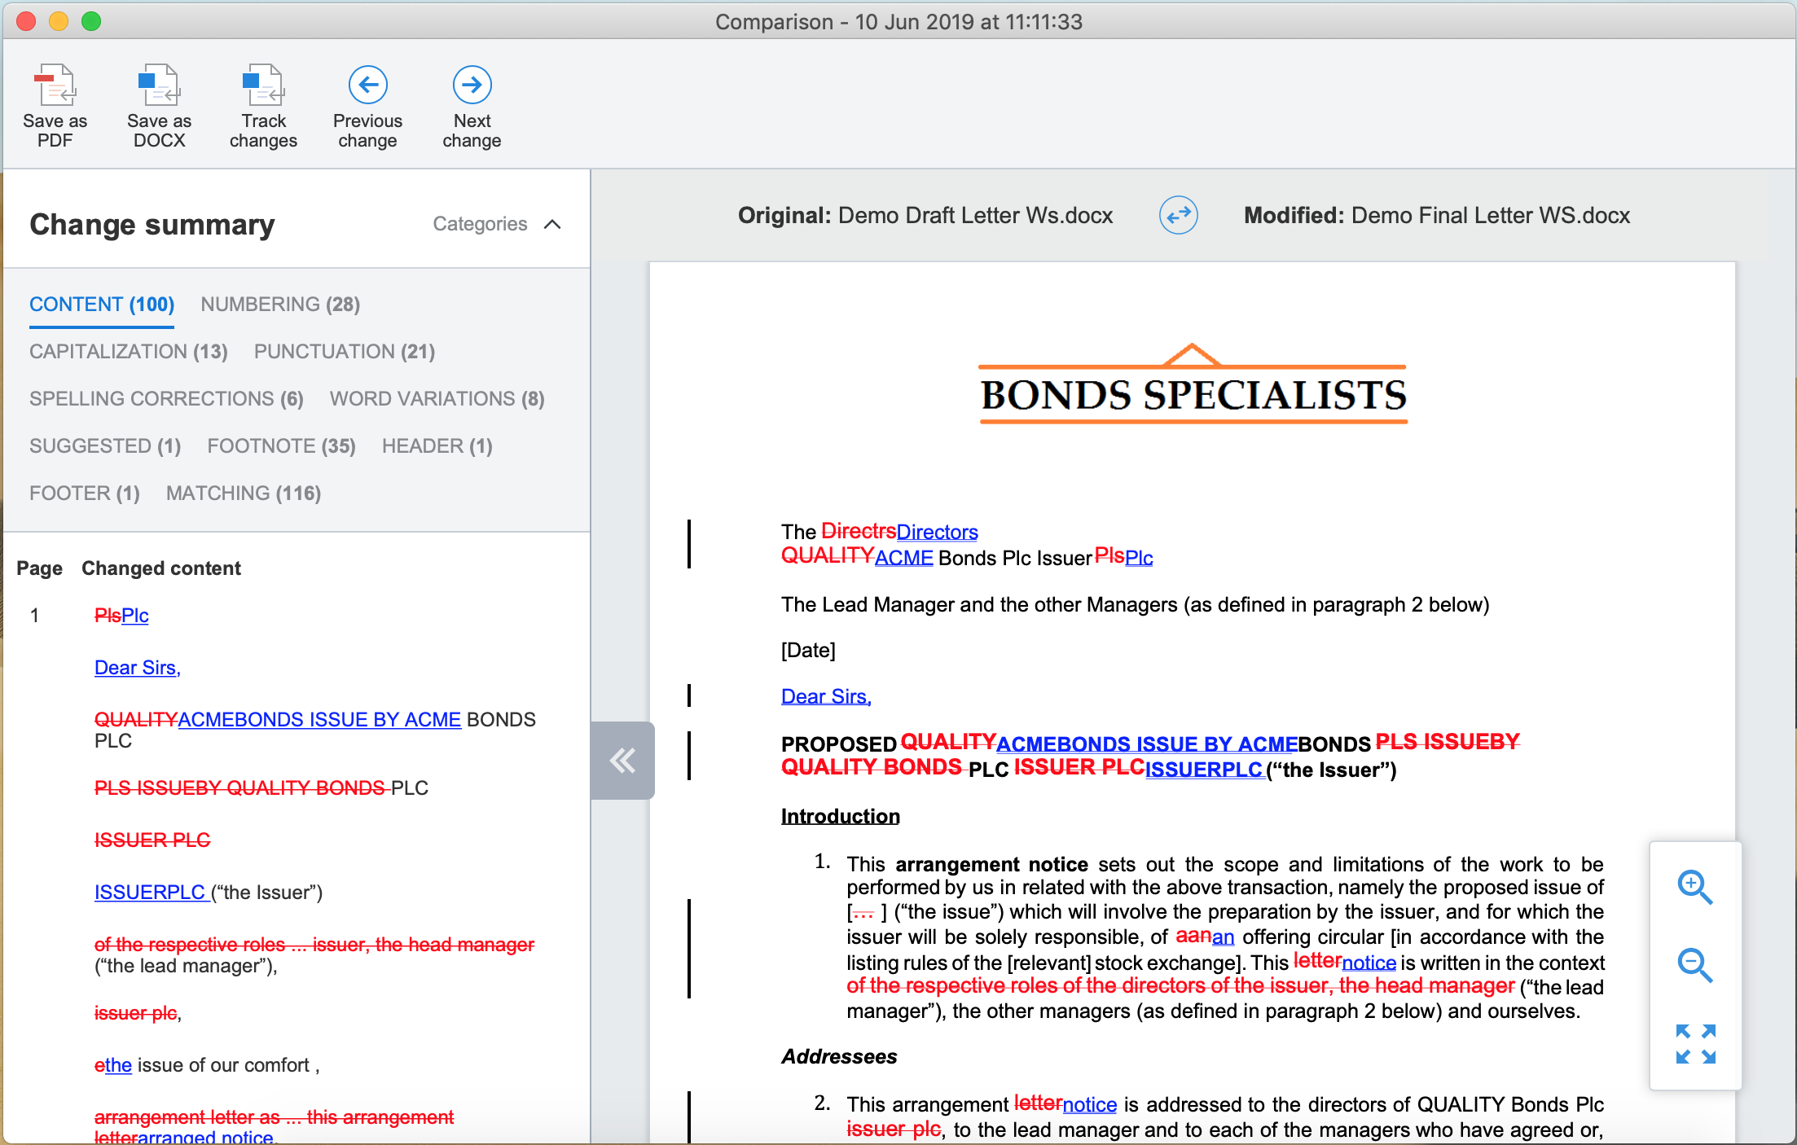
Task: Select the CONTENT (100) tab
Action: point(102,305)
